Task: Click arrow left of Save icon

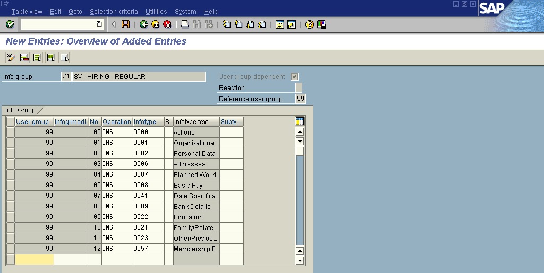Action: click(114, 24)
